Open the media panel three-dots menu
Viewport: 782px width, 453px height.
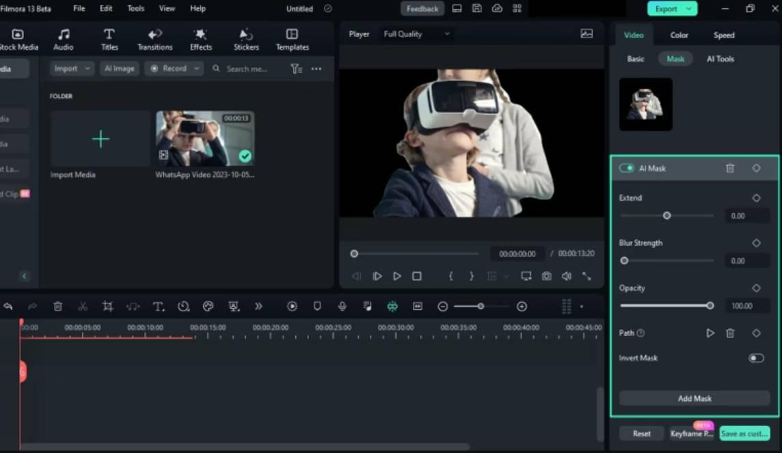(316, 69)
